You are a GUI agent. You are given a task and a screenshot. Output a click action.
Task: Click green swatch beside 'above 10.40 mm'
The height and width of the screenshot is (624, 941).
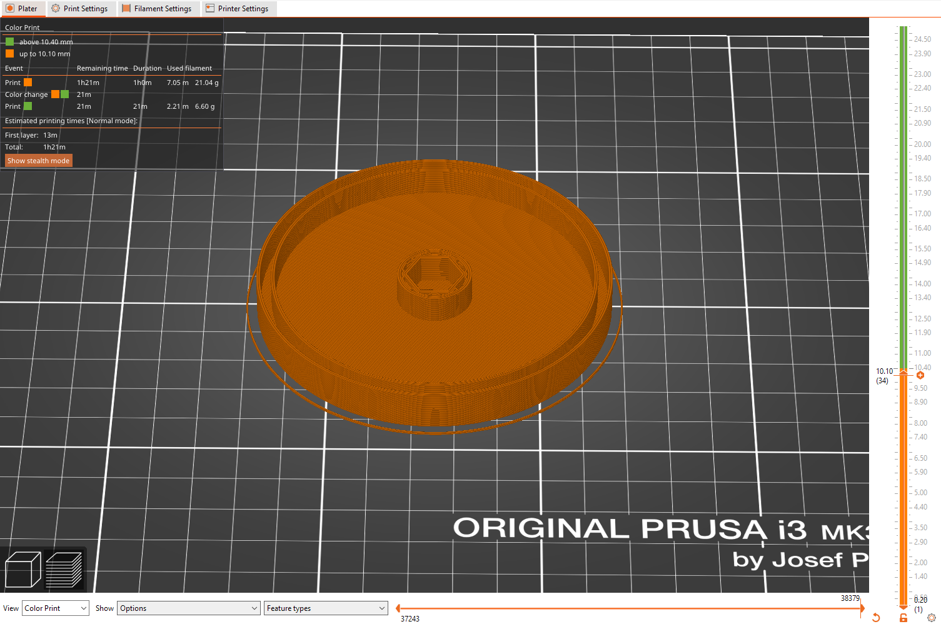(9, 42)
